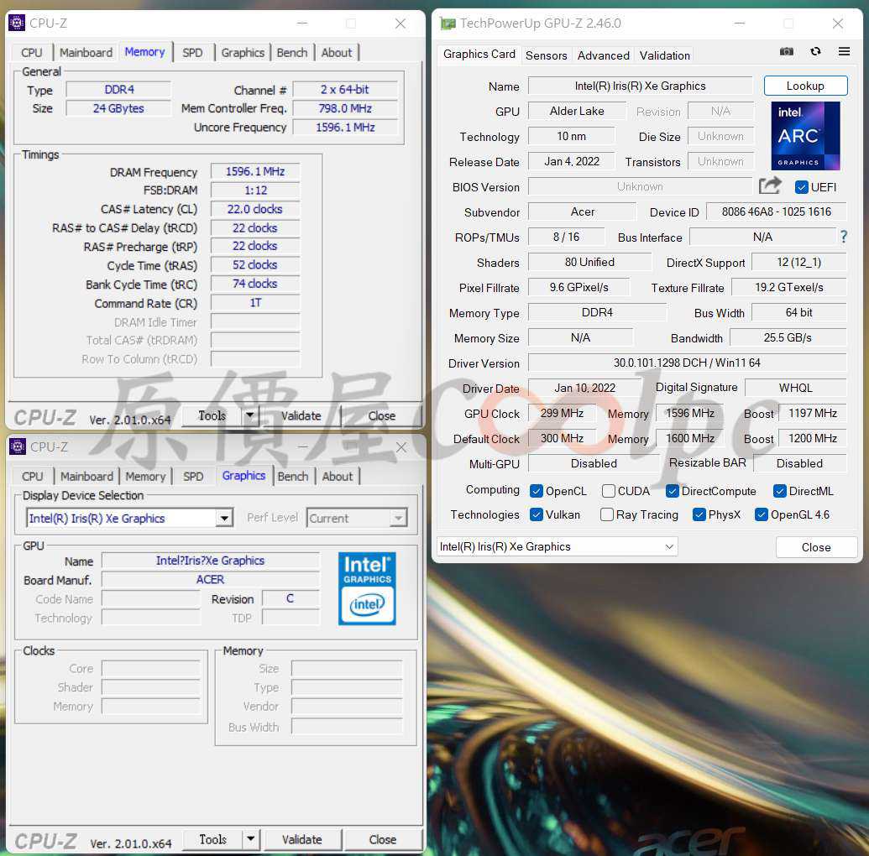
Task: Open Mainboard tab in CPU-Z Graphics window
Action: click(86, 477)
